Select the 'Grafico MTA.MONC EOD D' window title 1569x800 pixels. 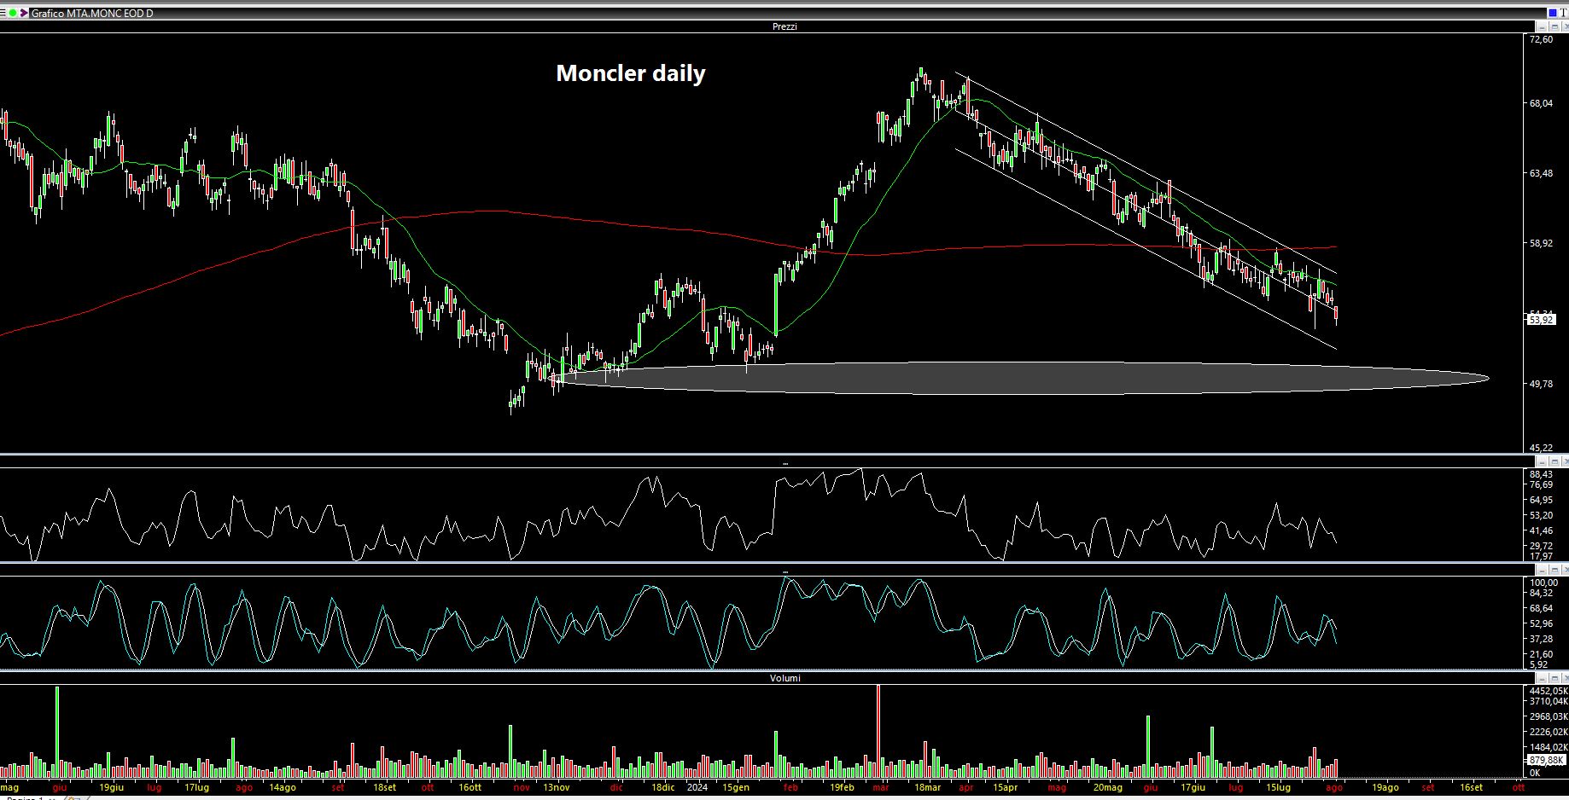[92, 14]
